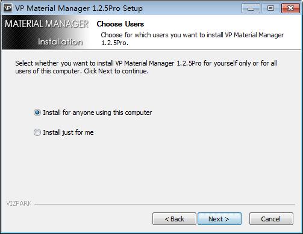Select 'Install for anyone using this computer' radio

[x=37, y=112]
